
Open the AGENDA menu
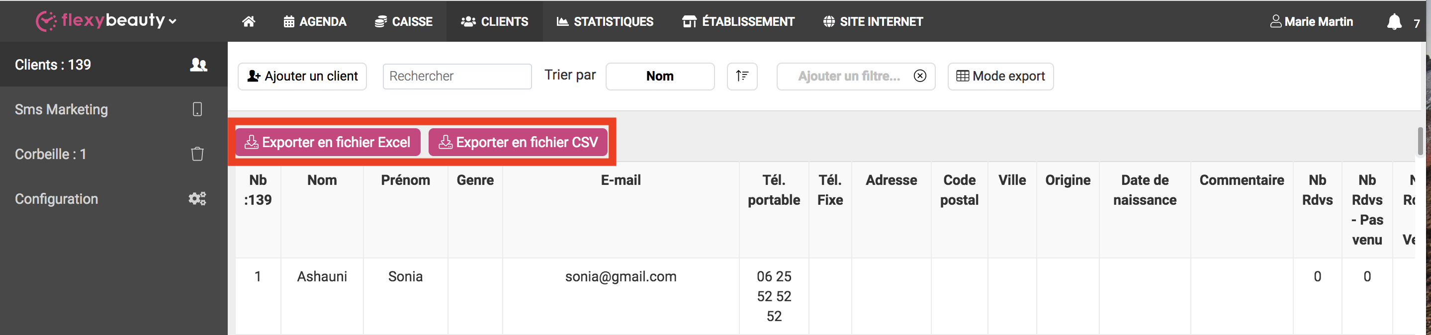click(x=315, y=22)
